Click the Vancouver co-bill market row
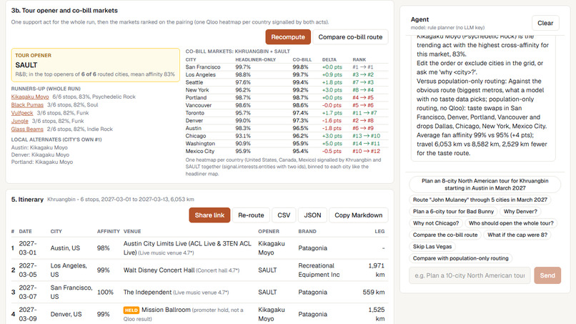This screenshot has width=576, height=324. pos(287,105)
